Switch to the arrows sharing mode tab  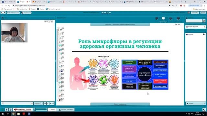click(171, 19)
